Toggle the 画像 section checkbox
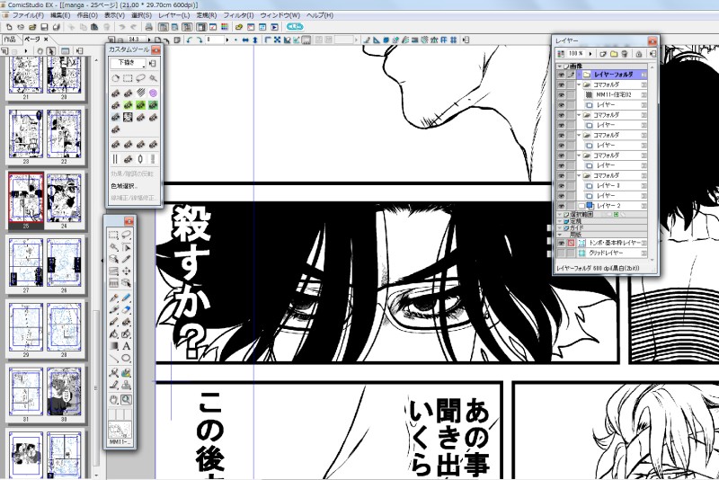This screenshot has height=480, width=719. [566, 66]
